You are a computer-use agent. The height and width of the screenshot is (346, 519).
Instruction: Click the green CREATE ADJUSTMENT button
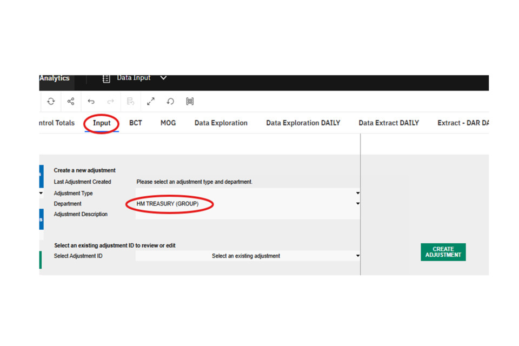pos(443,252)
